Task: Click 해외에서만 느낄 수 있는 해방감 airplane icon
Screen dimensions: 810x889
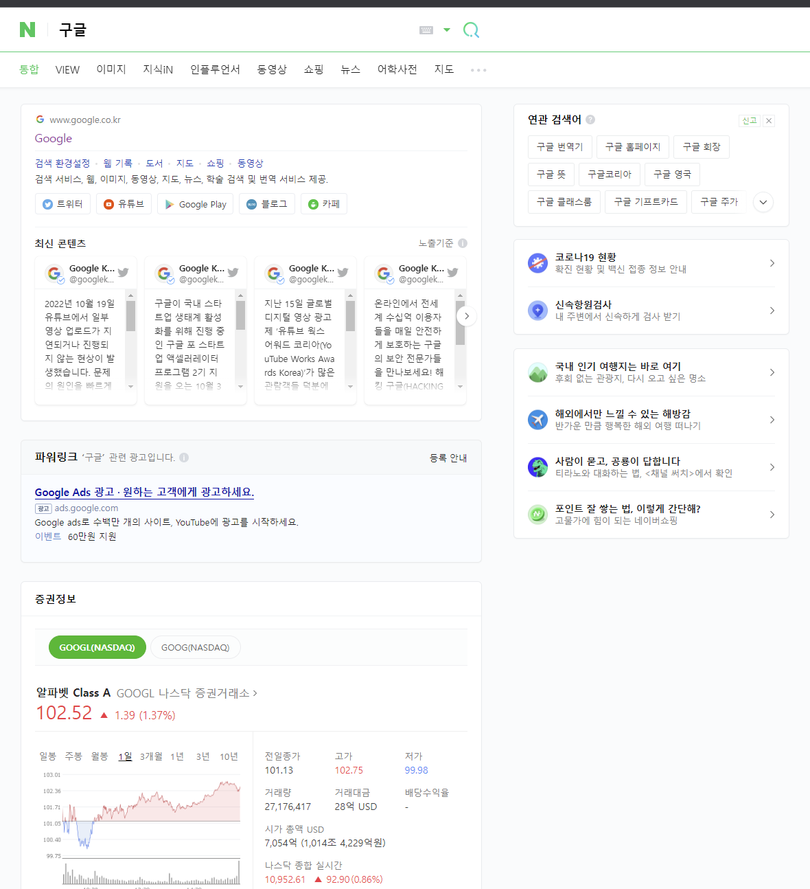Action: (537, 419)
